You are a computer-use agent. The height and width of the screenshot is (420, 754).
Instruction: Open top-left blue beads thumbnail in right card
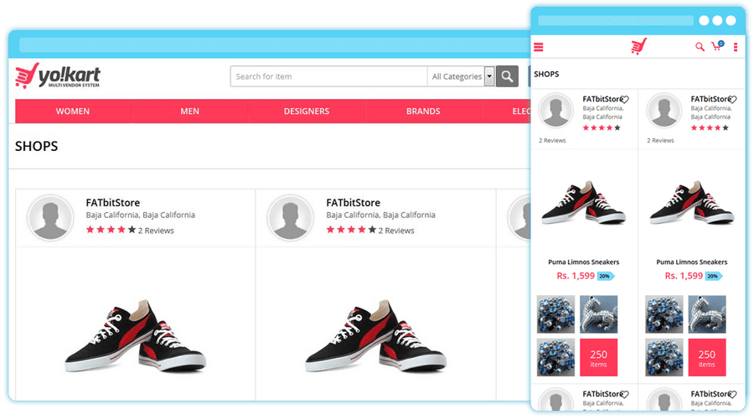tap(664, 314)
